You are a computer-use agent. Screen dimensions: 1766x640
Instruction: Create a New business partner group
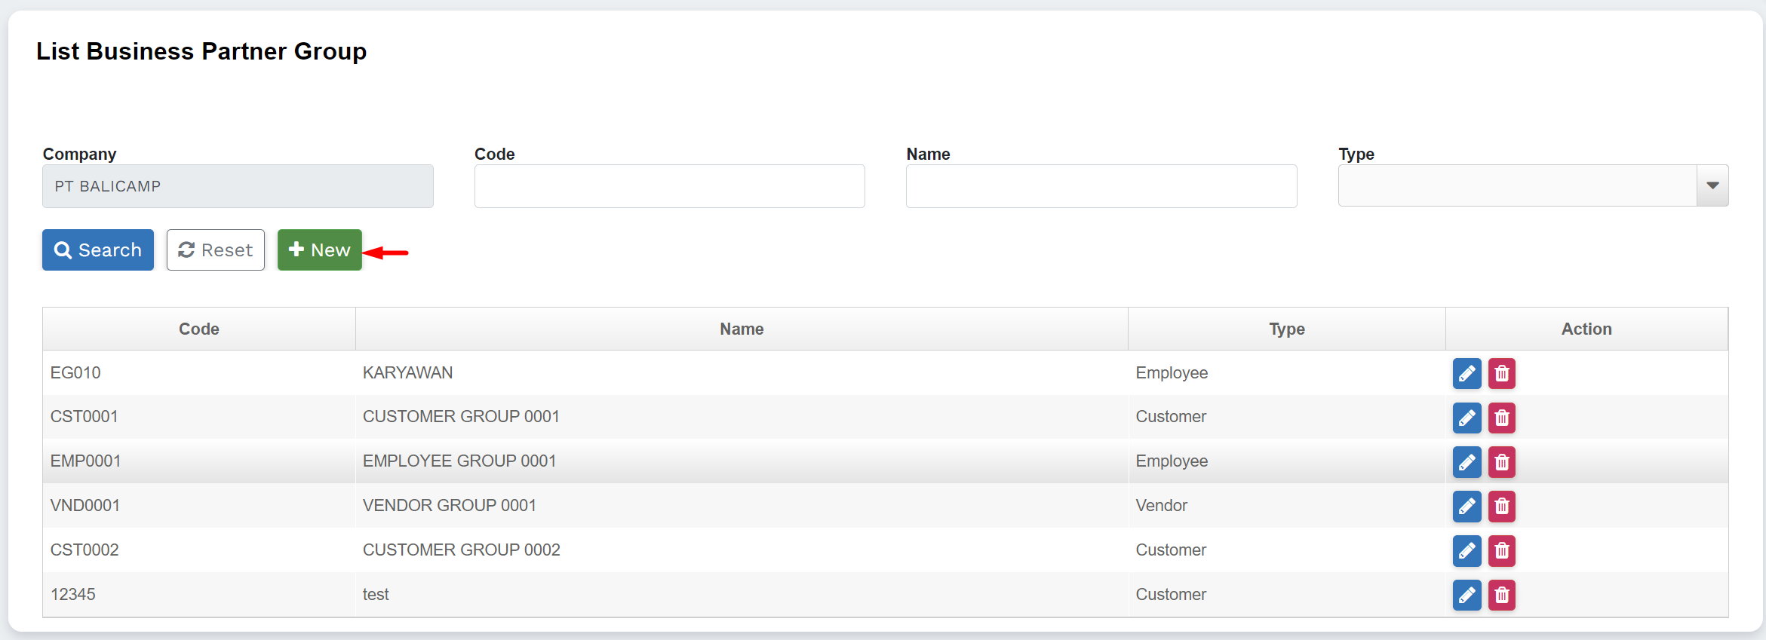point(319,250)
